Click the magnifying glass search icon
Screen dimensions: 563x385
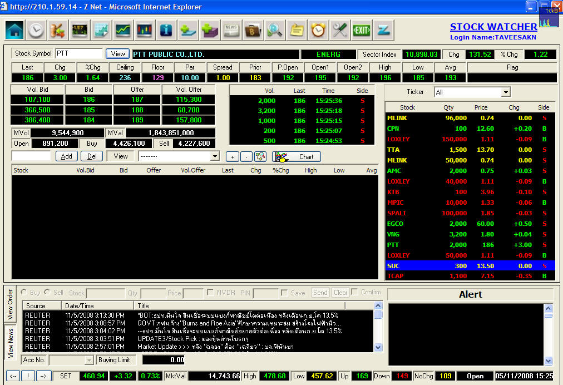point(274,30)
